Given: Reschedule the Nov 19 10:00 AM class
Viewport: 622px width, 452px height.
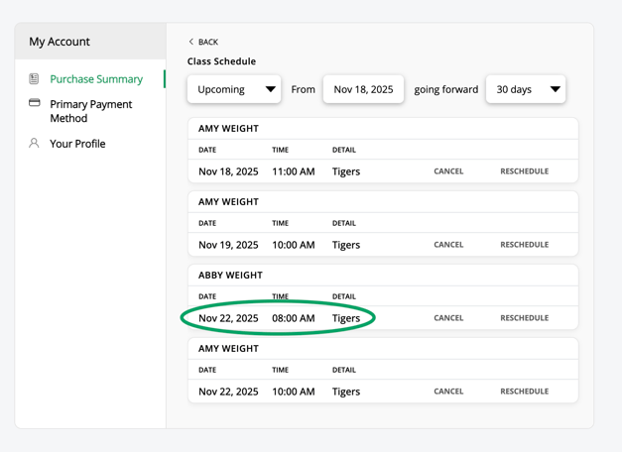Looking at the screenshot, I should [524, 245].
